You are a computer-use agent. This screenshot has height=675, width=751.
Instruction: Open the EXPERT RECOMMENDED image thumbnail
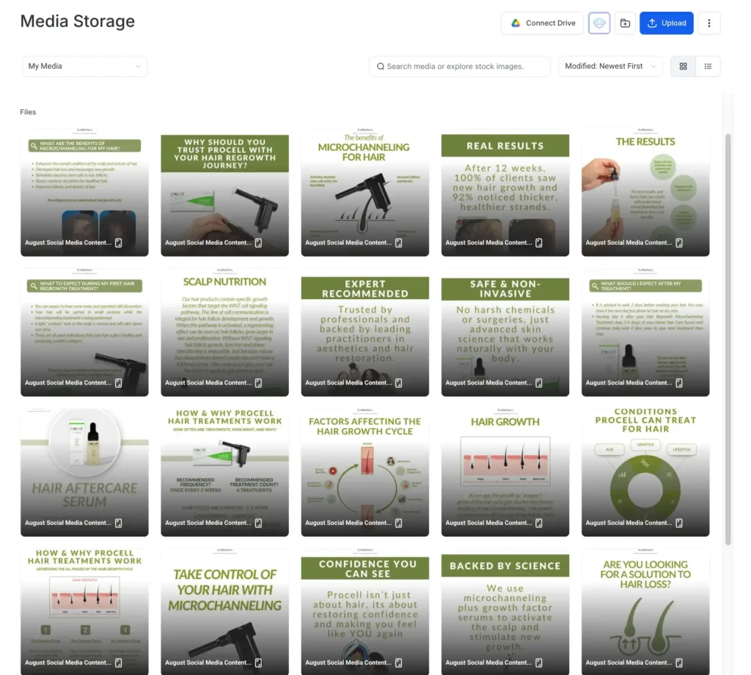[365, 332]
